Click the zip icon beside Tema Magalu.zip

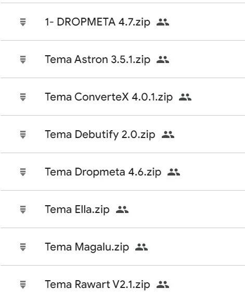(23, 247)
